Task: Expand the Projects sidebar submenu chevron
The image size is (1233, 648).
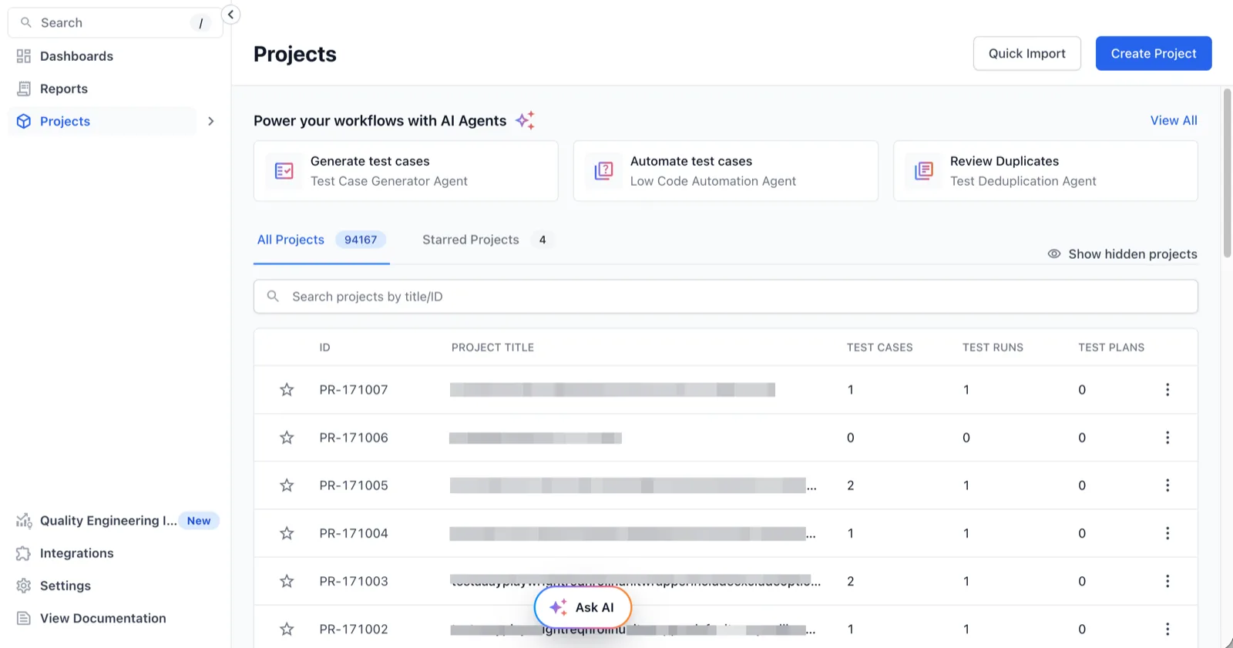Action: tap(210, 121)
